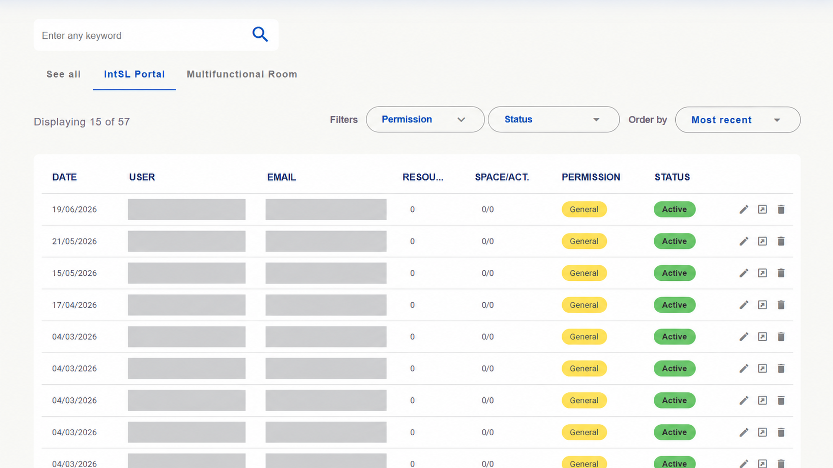
Task: Expand the Permission filter dropdown
Action: pos(425,119)
